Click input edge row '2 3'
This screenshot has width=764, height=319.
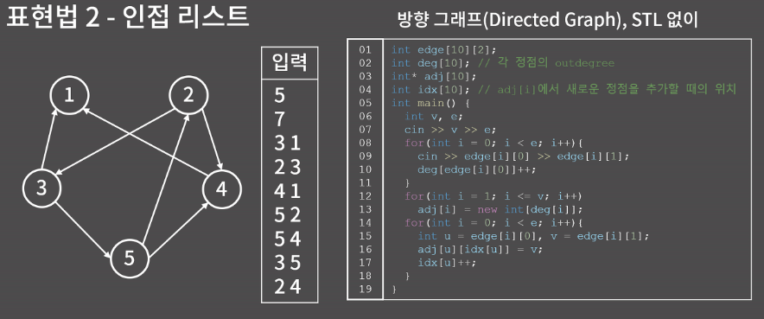[288, 167]
